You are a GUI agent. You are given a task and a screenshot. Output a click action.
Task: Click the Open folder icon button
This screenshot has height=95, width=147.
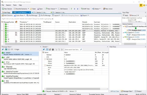[33, 9]
